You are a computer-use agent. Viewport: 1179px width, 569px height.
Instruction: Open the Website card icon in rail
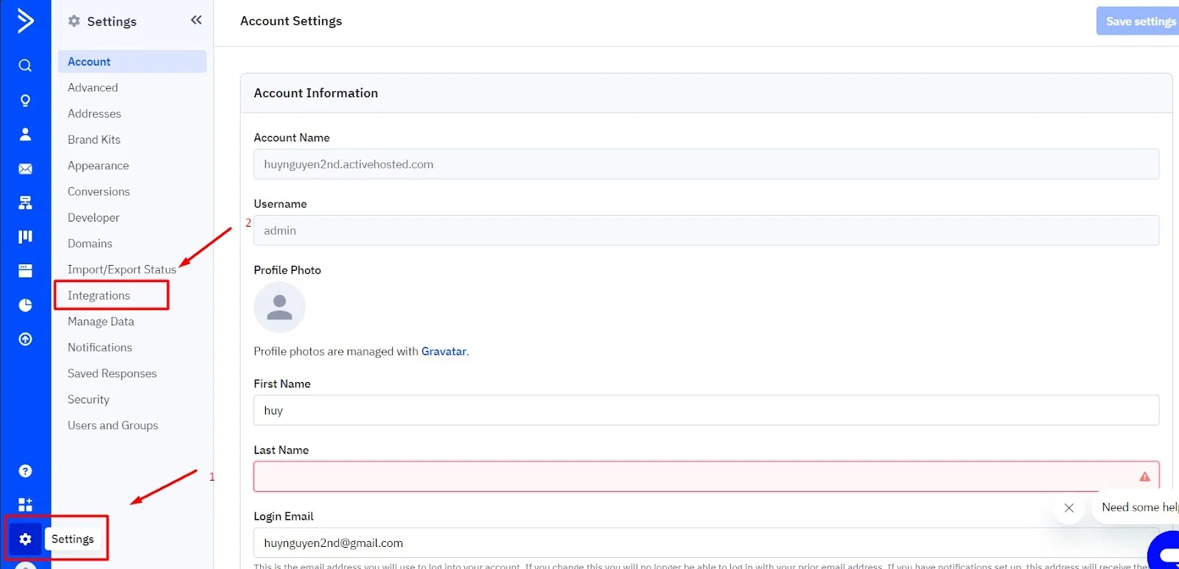click(x=25, y=271)
